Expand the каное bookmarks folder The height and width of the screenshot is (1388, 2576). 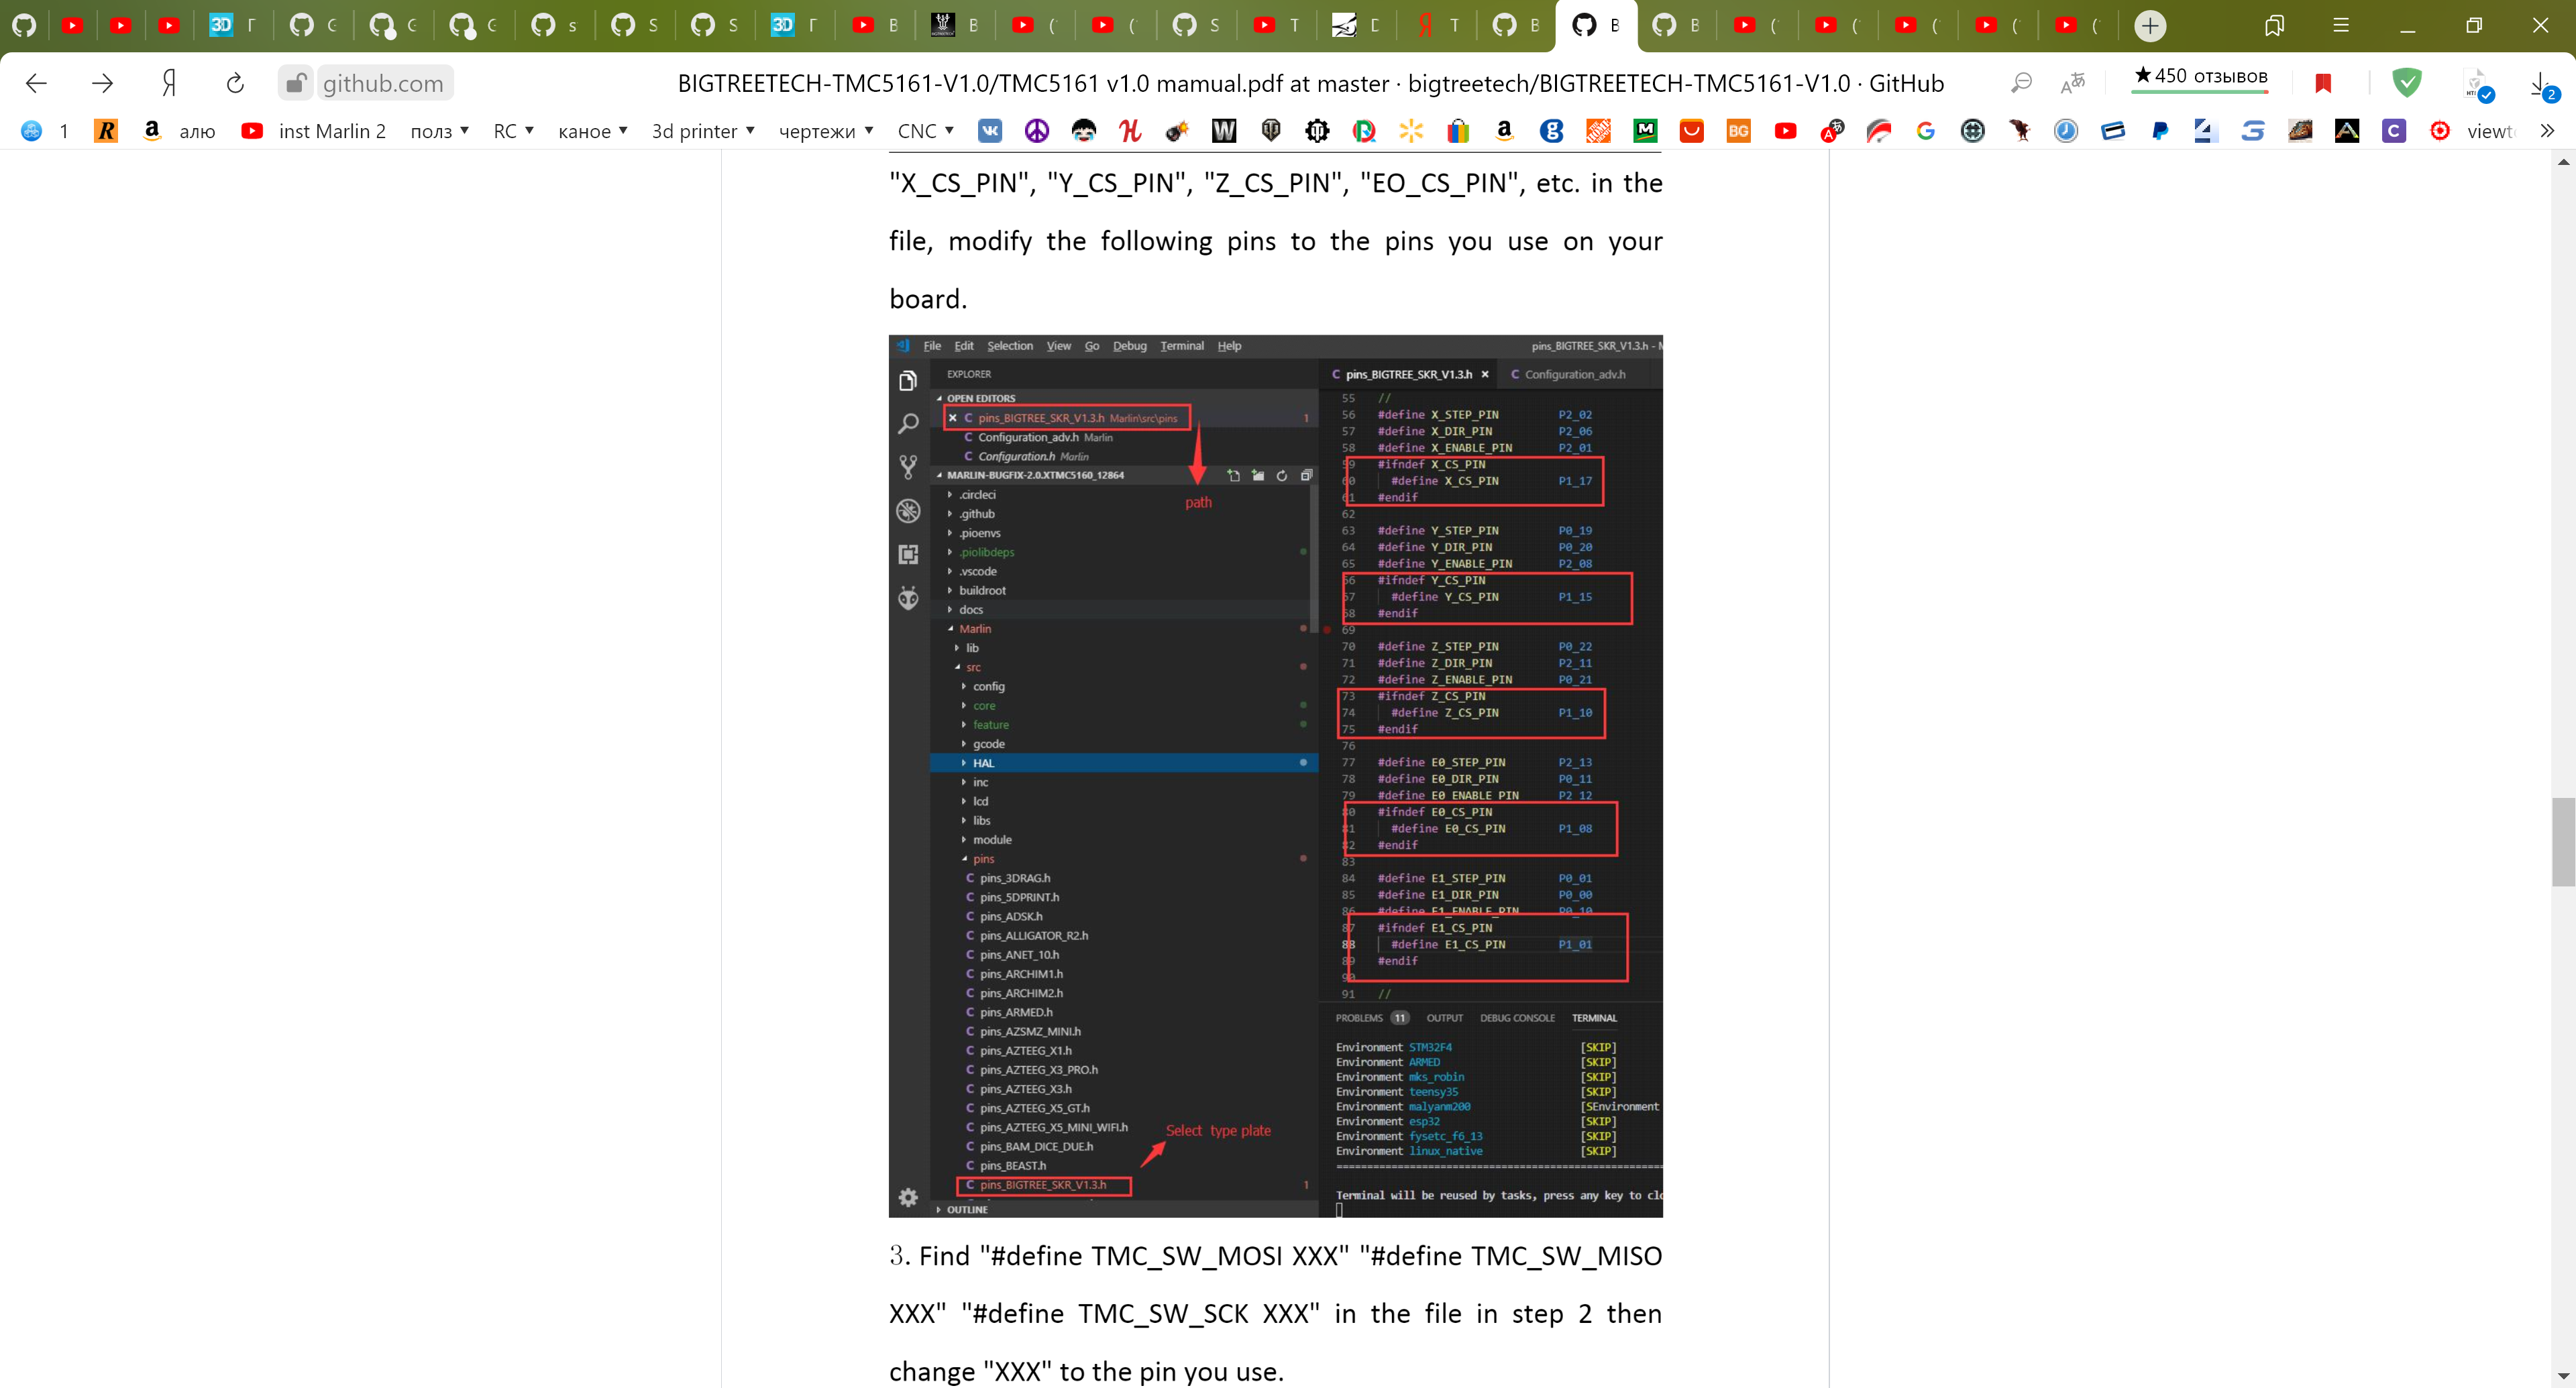[x=593, y=131]
